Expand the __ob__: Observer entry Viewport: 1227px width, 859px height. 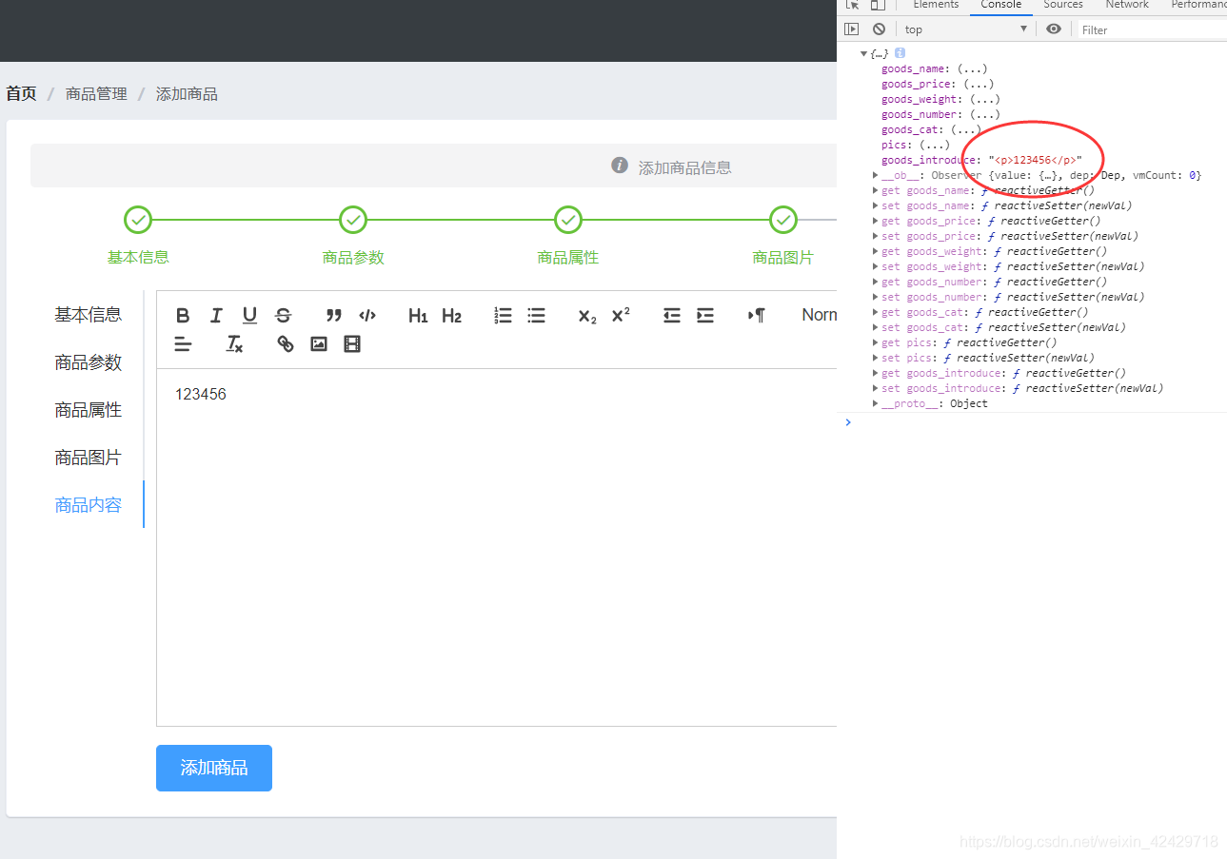(x=876, y=175)
